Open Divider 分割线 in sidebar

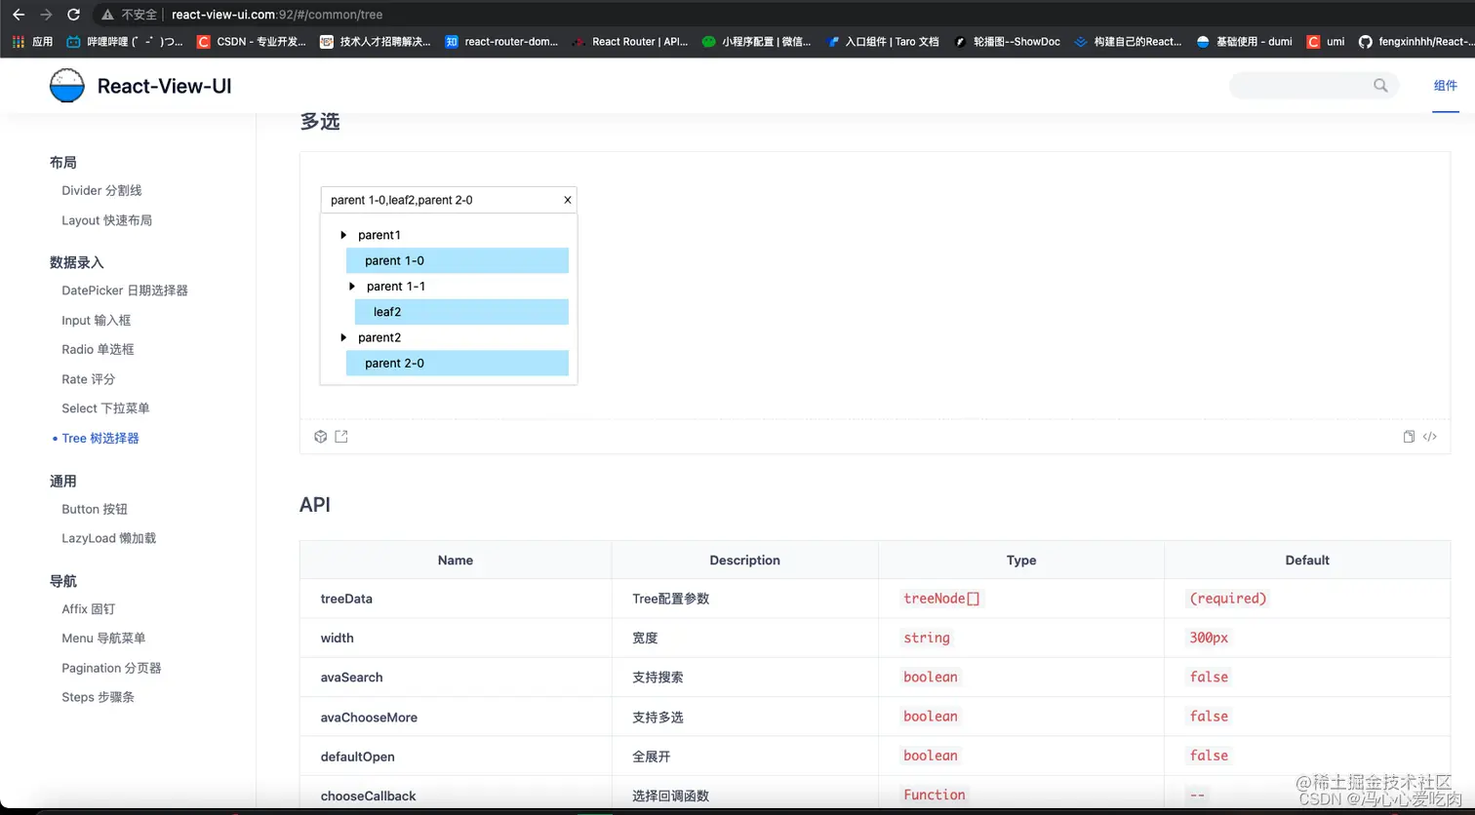pos(101,190)
